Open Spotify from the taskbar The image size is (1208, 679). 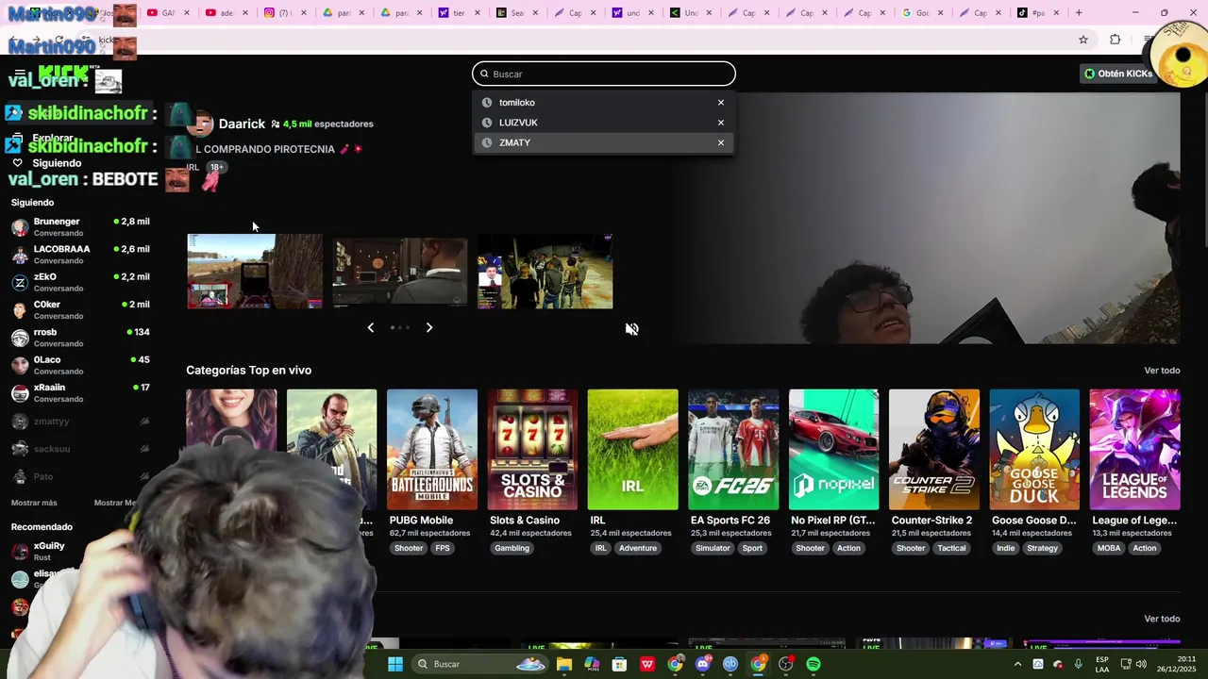point(814,664)
